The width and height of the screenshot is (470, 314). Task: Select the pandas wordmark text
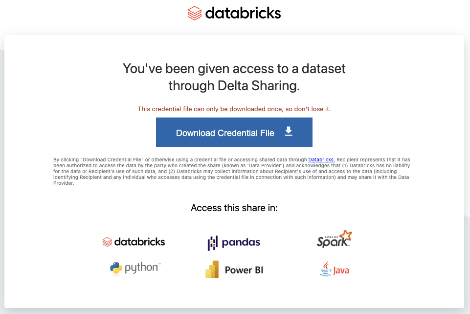point(241,242)
